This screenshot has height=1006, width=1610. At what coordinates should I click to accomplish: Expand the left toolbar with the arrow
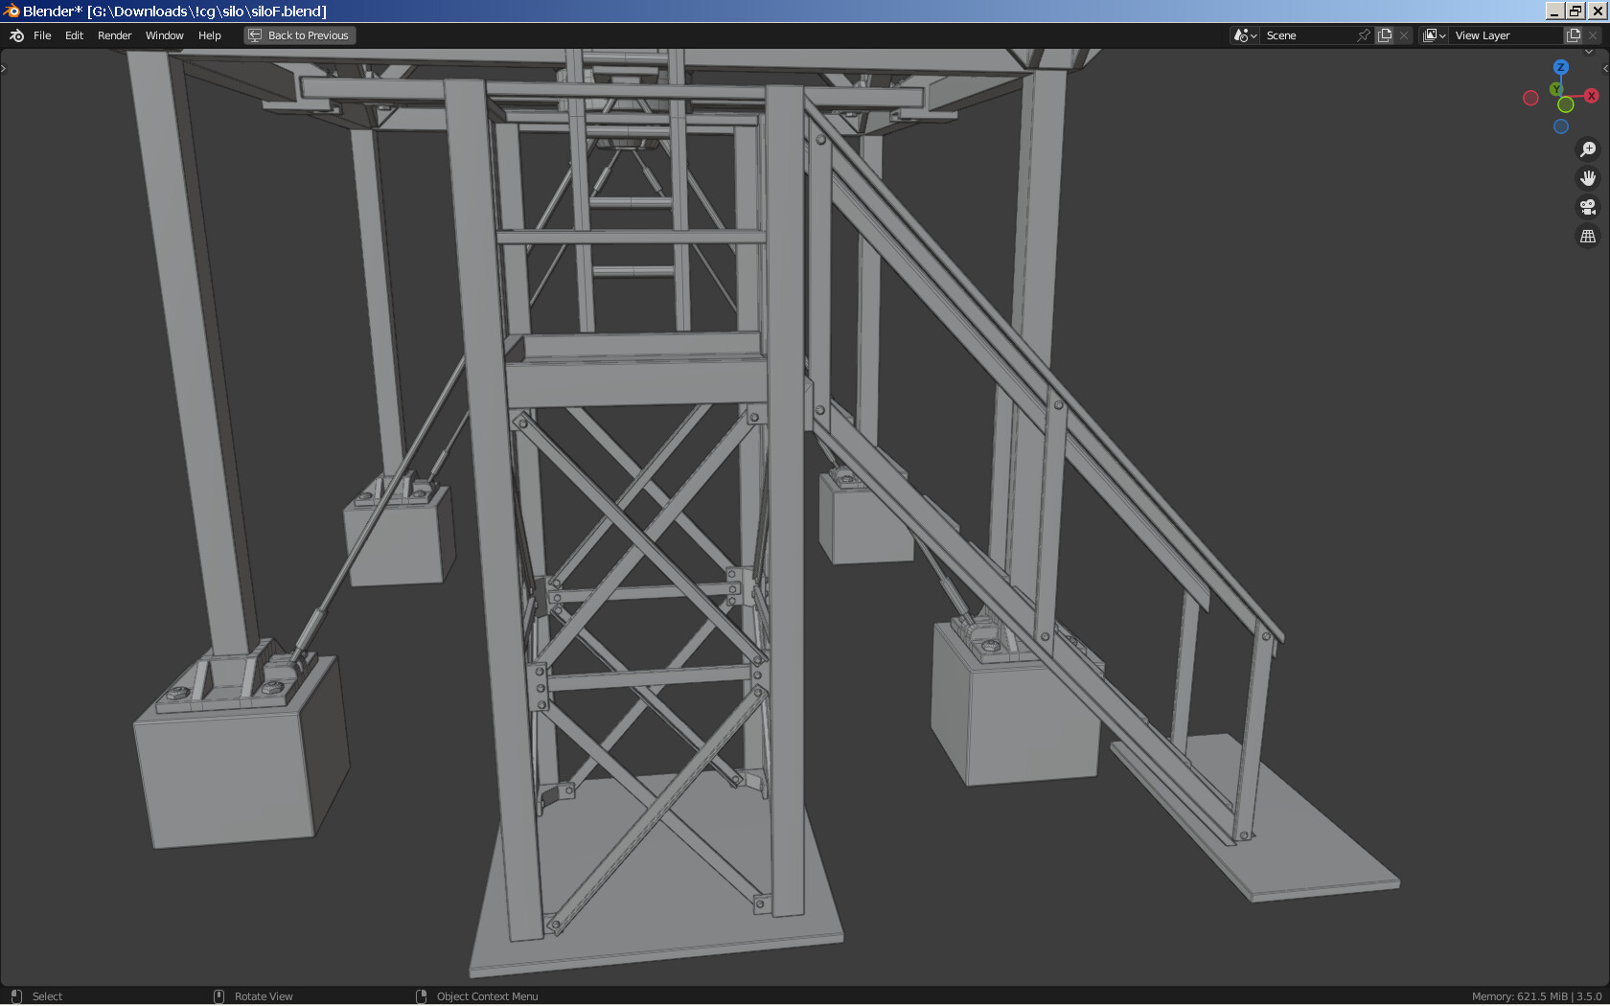pos(4,68)
